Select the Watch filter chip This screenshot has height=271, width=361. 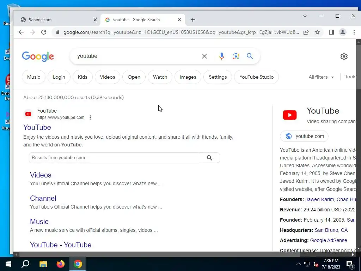(160, 77)
